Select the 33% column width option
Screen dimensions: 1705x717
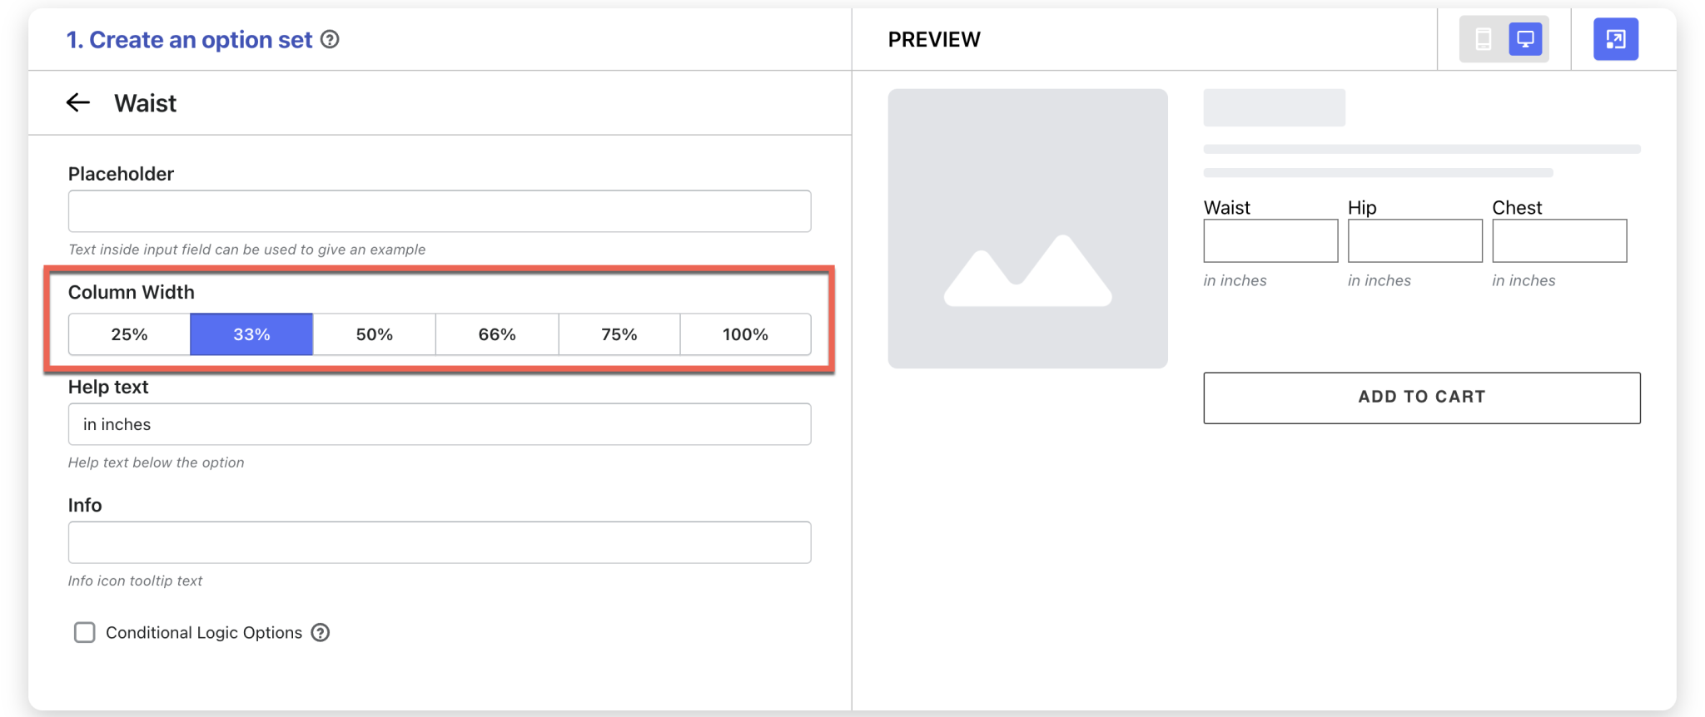click(251, 334)
